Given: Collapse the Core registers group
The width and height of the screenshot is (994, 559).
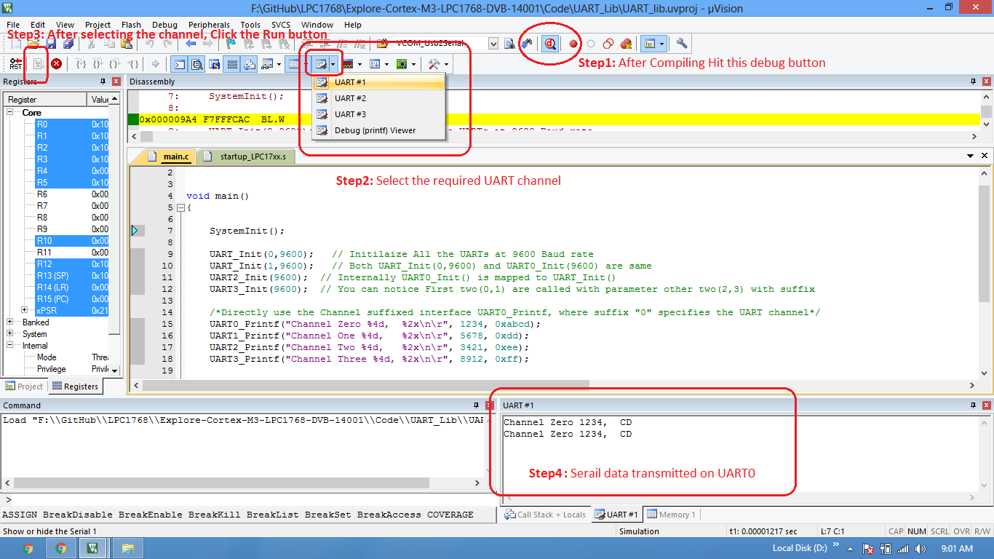Looking at the screenshot, I should coord(11,113).
